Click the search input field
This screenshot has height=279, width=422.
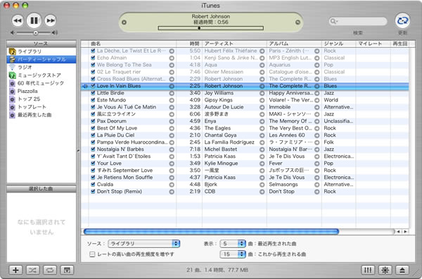[x=358, y=21]
